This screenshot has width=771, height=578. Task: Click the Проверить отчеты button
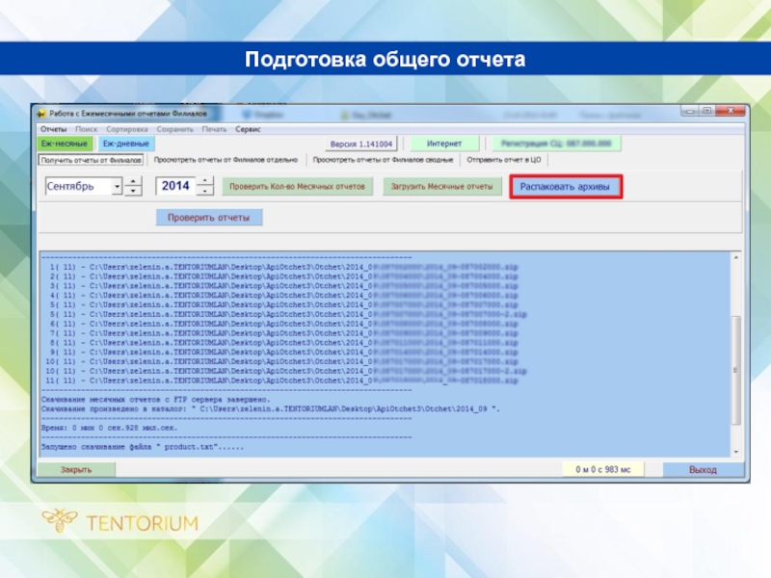coord(208,218)
